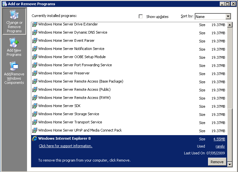Select Windows Home Server Dynamic DNS Service
Screen dimensions: 238x172
pyautogui.click(x=129, y=33)
